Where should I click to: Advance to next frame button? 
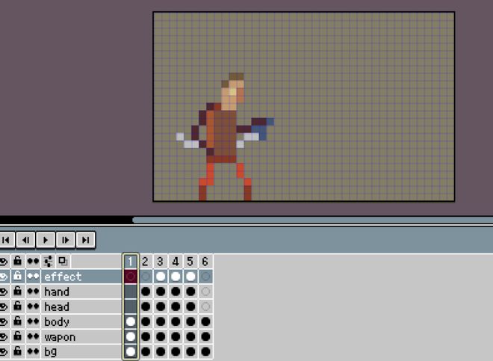[x=66, y=239]
